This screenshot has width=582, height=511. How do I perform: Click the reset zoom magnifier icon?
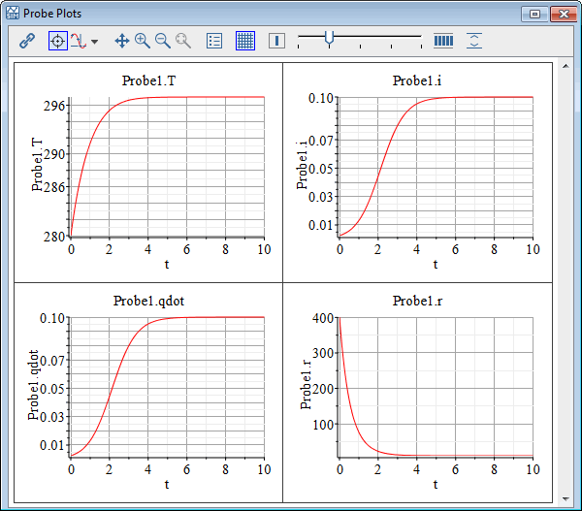pyautogui.click(x=183, y=41)
